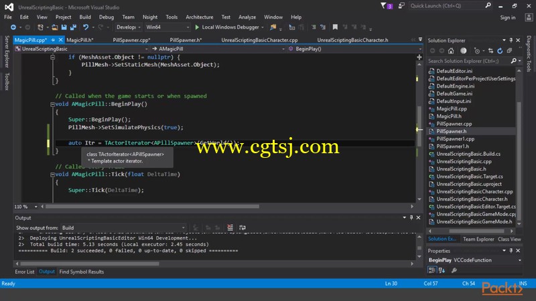Click the Navigate Backward toolbar arrow

click(13, 27)
